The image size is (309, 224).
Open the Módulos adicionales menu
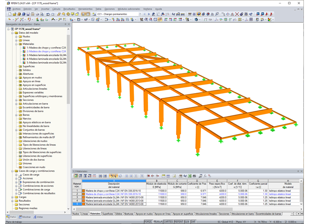(129, 9)
